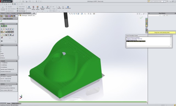The height and width of the screenshot is (106, 176).
Task: Accept Stock Simulation with green checkmark
Action: [x=1, y=21]
